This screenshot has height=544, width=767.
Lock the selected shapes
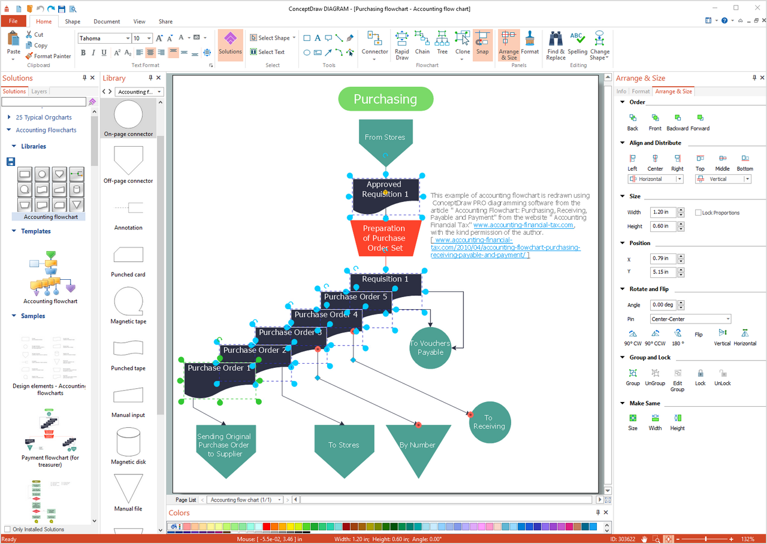(700, 377)
